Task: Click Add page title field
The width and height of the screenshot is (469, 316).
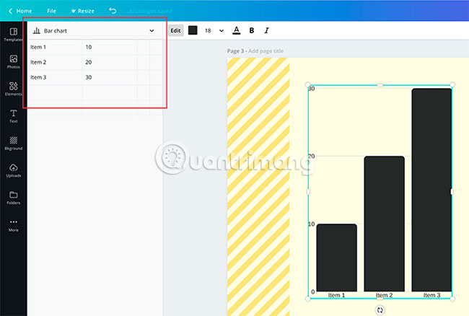Action: coord(266,51)
